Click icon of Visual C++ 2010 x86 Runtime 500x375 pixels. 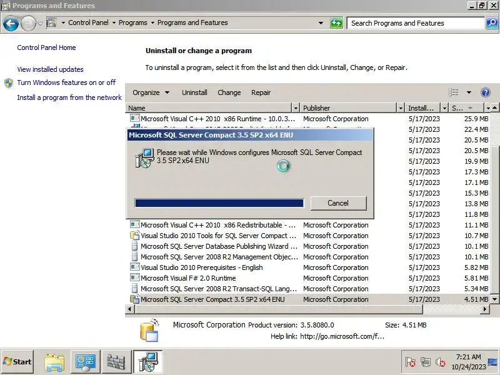pos(135,118)
